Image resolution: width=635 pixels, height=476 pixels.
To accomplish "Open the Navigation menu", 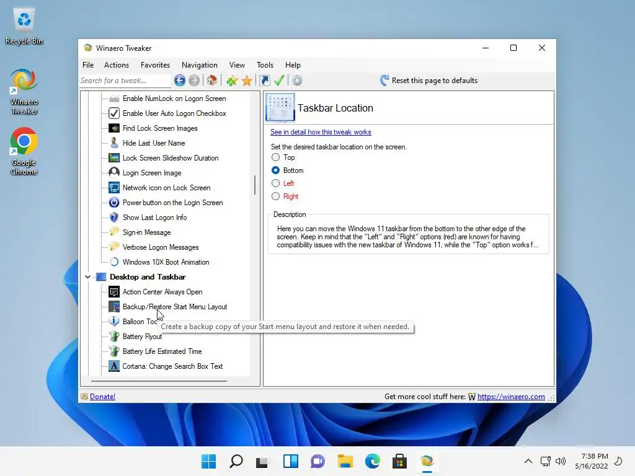I will point(199,64).
